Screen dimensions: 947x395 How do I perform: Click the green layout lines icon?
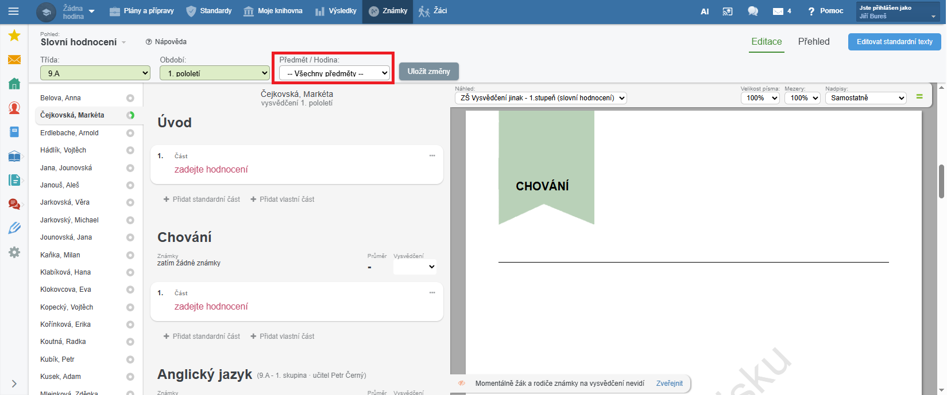coord(919,97)
